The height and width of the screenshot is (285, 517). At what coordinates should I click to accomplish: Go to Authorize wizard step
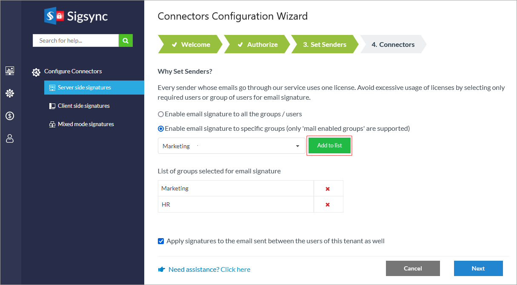(x=257, y=44)
